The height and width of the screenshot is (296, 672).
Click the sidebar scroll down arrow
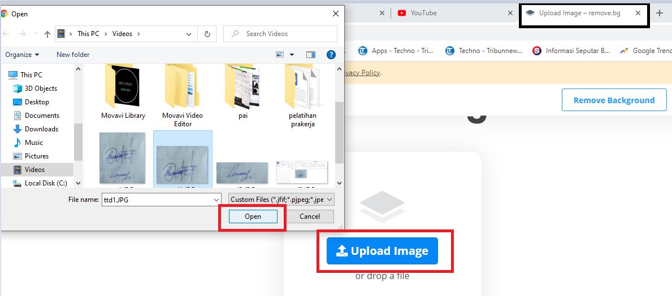click(78, 183)
